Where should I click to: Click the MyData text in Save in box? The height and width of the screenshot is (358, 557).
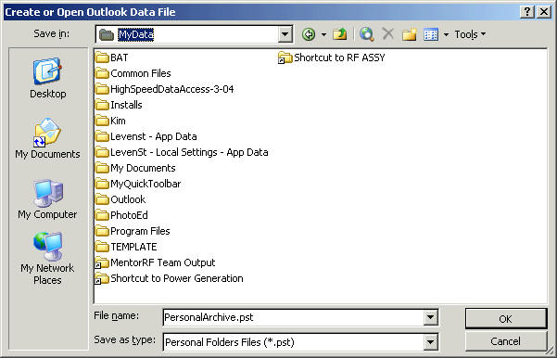[x=135, y=34]
